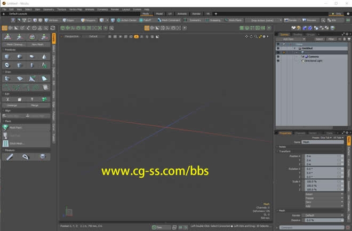Image resolution: width=352 pixels, height=231 pixels.
Task: Activate Polygons selection mode
Action: (89, 20)
